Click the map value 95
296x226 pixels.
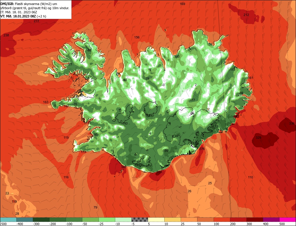coord(96,135)
